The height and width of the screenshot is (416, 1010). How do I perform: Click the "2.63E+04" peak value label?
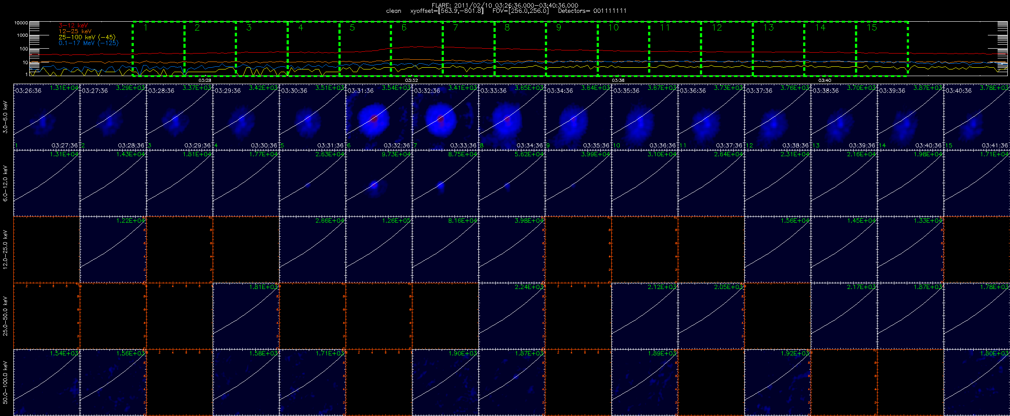330,154
